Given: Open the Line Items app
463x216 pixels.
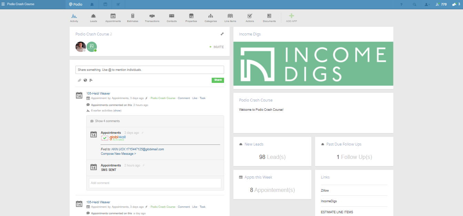Looking at the screenshot, I should pyautogui.click(x=230, y=18).
